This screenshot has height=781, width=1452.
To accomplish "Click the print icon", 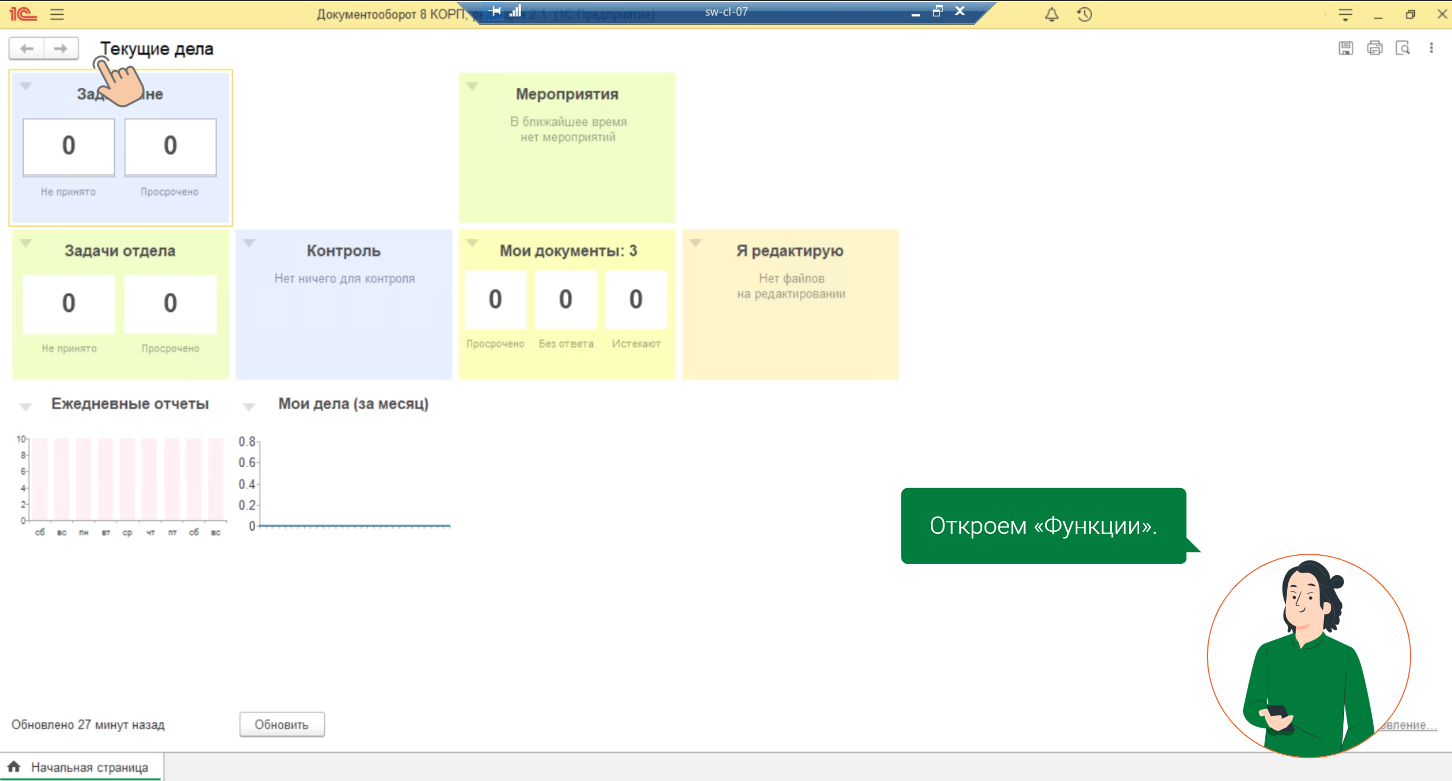I will pyautogui.click(x=1374, y=48).
